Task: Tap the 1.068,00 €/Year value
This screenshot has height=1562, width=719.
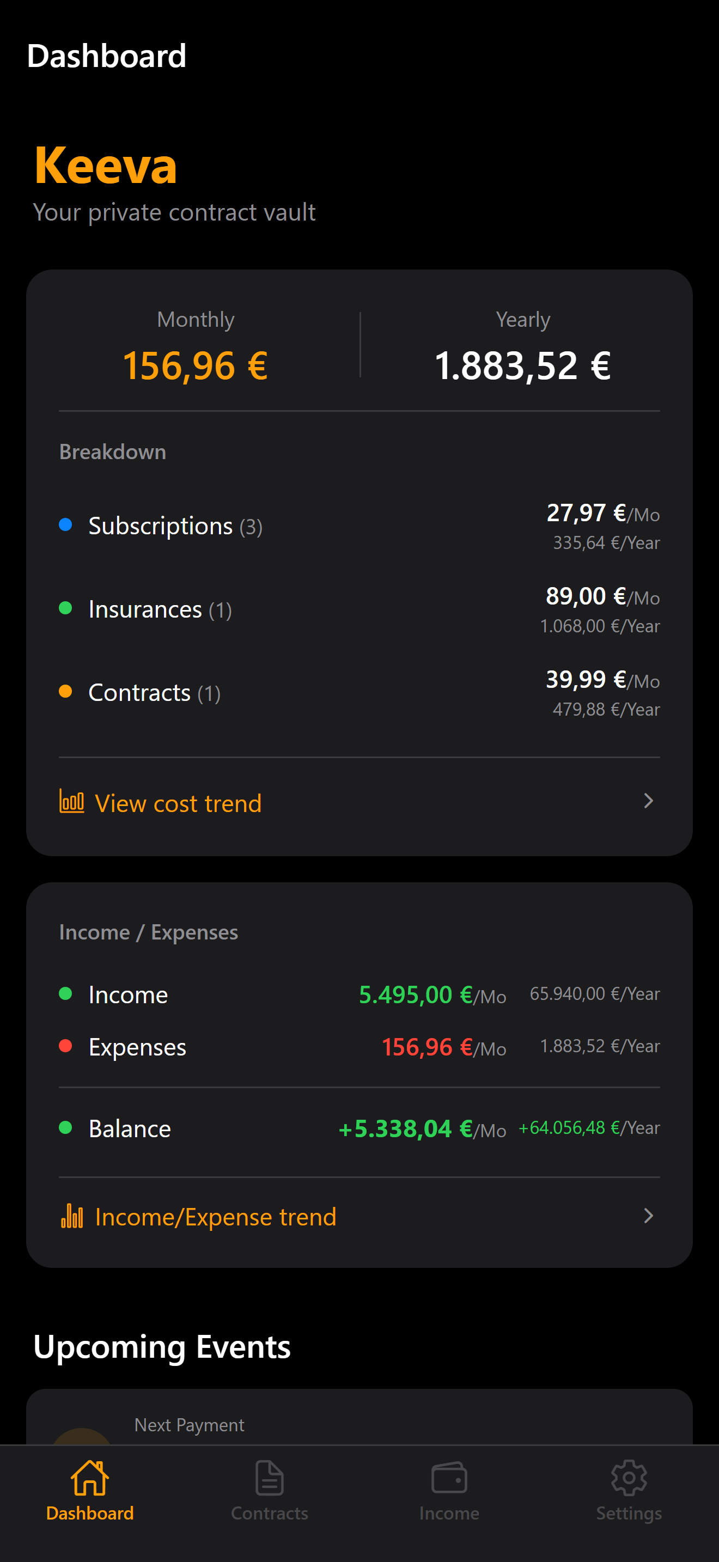Action: (600, 626)
